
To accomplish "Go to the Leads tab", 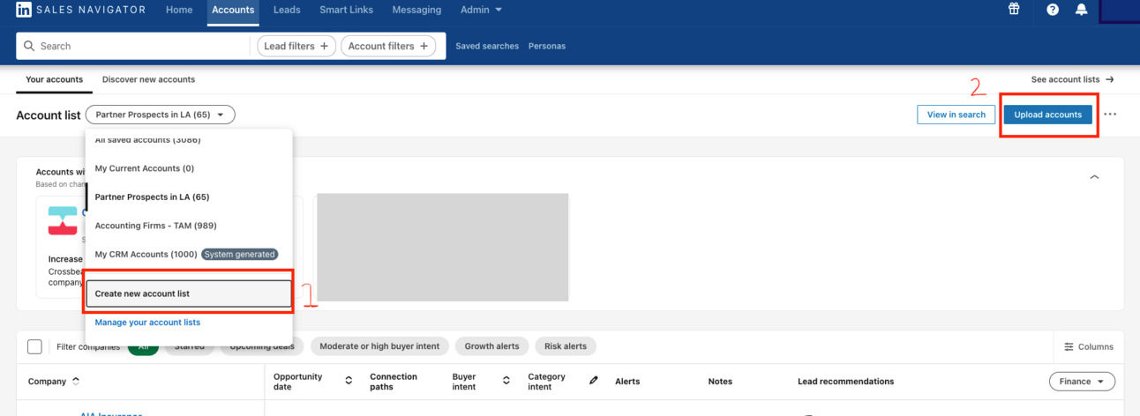I will click(287, 10).
